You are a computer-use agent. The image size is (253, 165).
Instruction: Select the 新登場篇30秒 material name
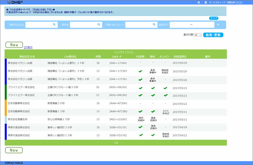[56, 103]
